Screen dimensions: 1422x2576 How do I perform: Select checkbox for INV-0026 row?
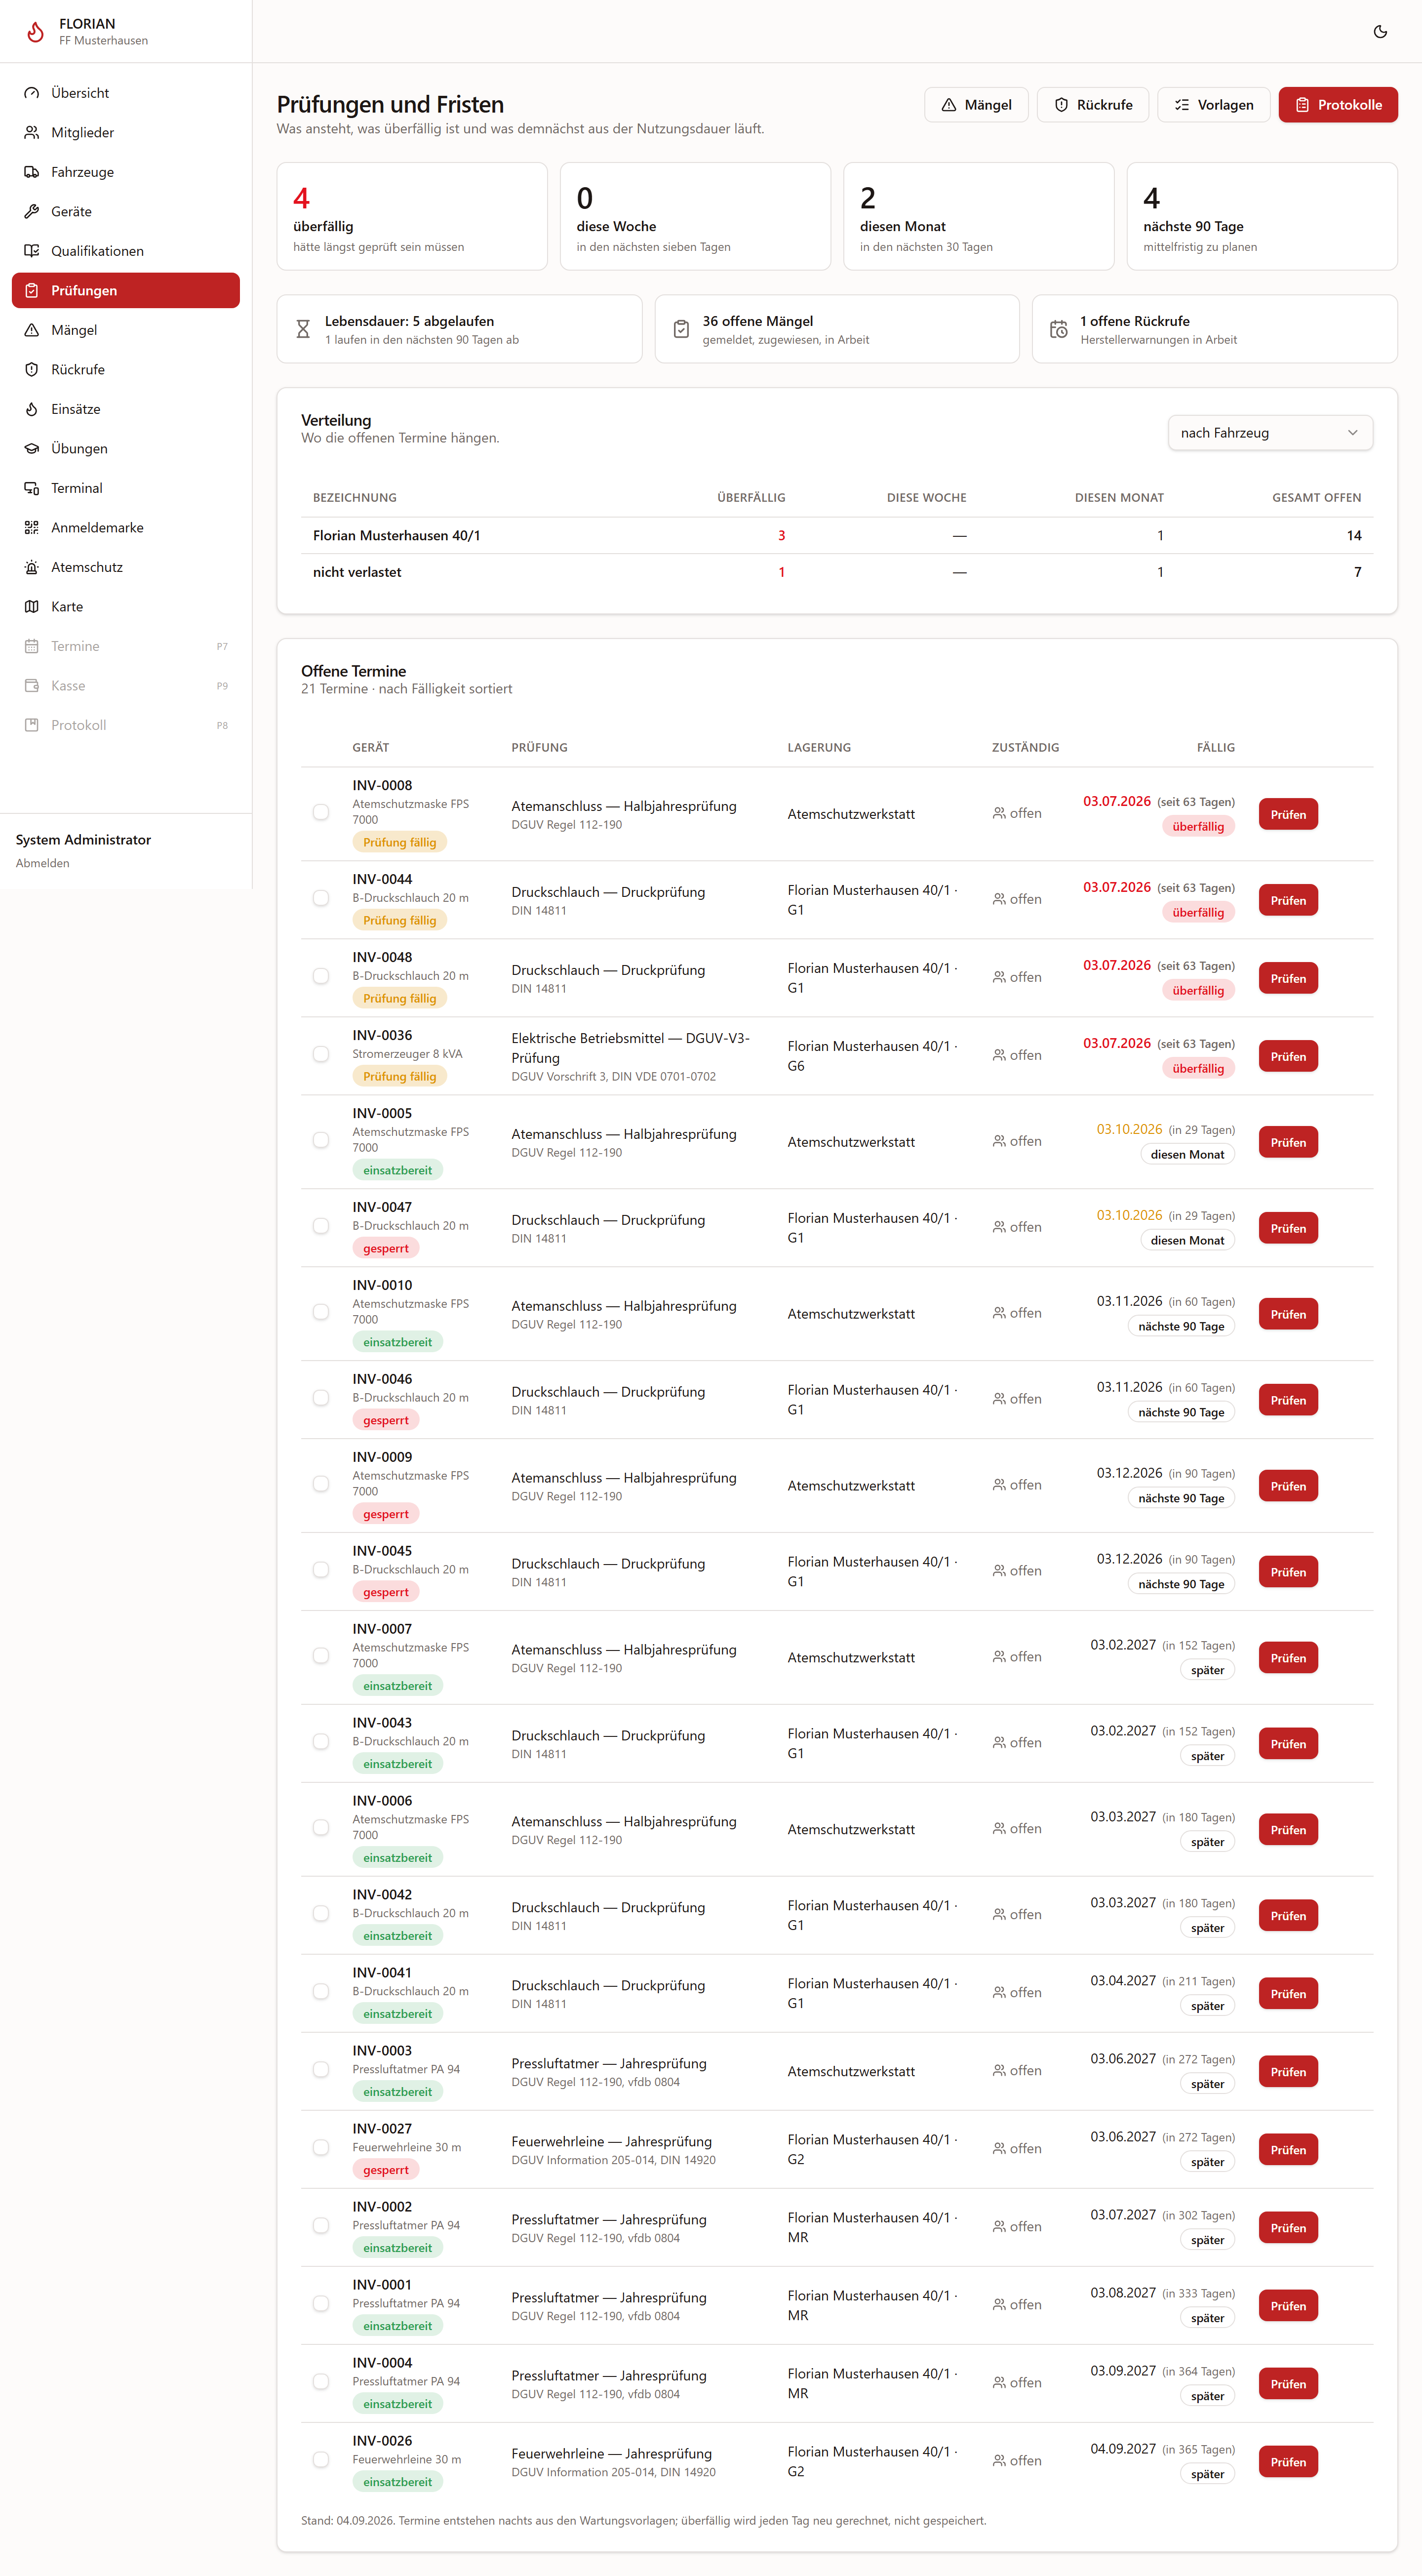[321, 2460]
